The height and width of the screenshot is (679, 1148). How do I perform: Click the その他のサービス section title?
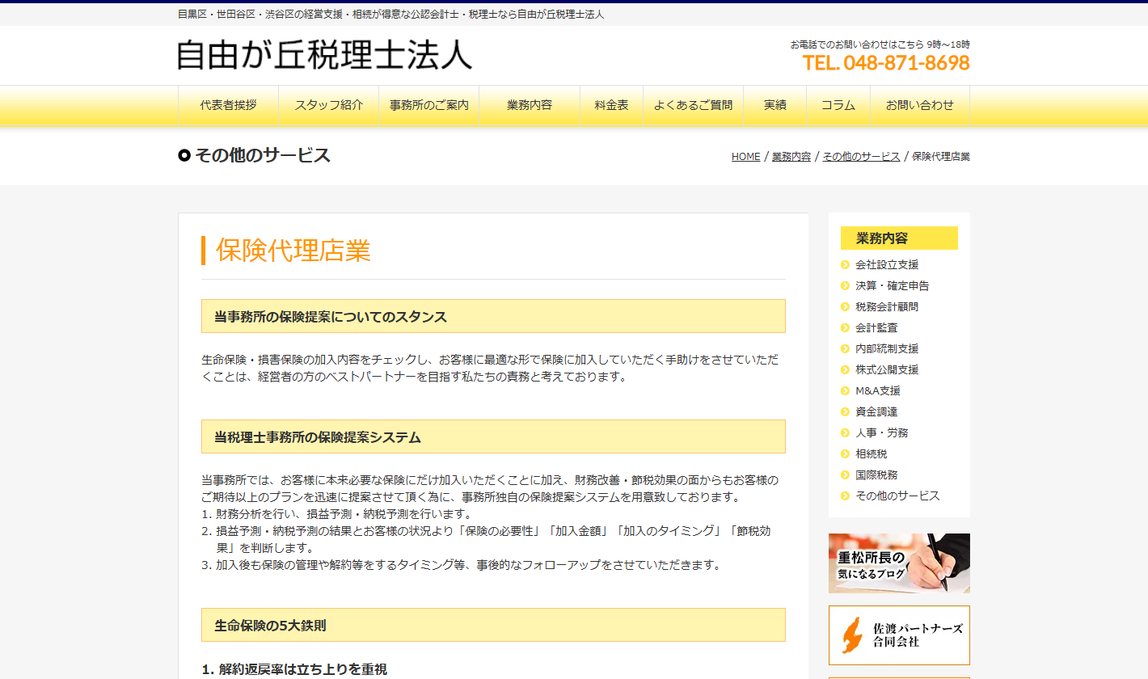tap(263, 155)
